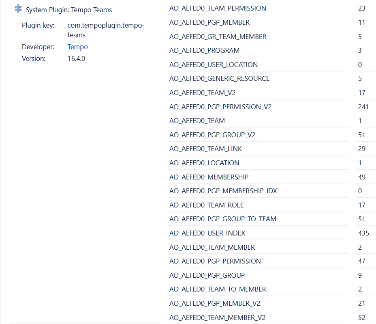Image resolution: width=376 pixels, height=324 pixels.
Task: Click the Tempo Teams plugin puzzle icon
Action: [18, 9]
